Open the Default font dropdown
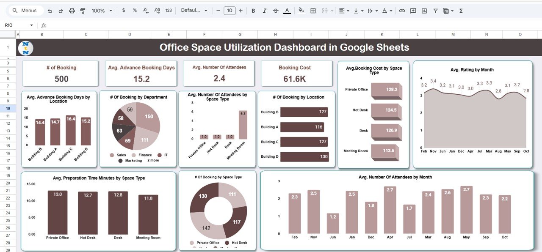Viewport: 542px width, 252px height. (x=194, y=11)
